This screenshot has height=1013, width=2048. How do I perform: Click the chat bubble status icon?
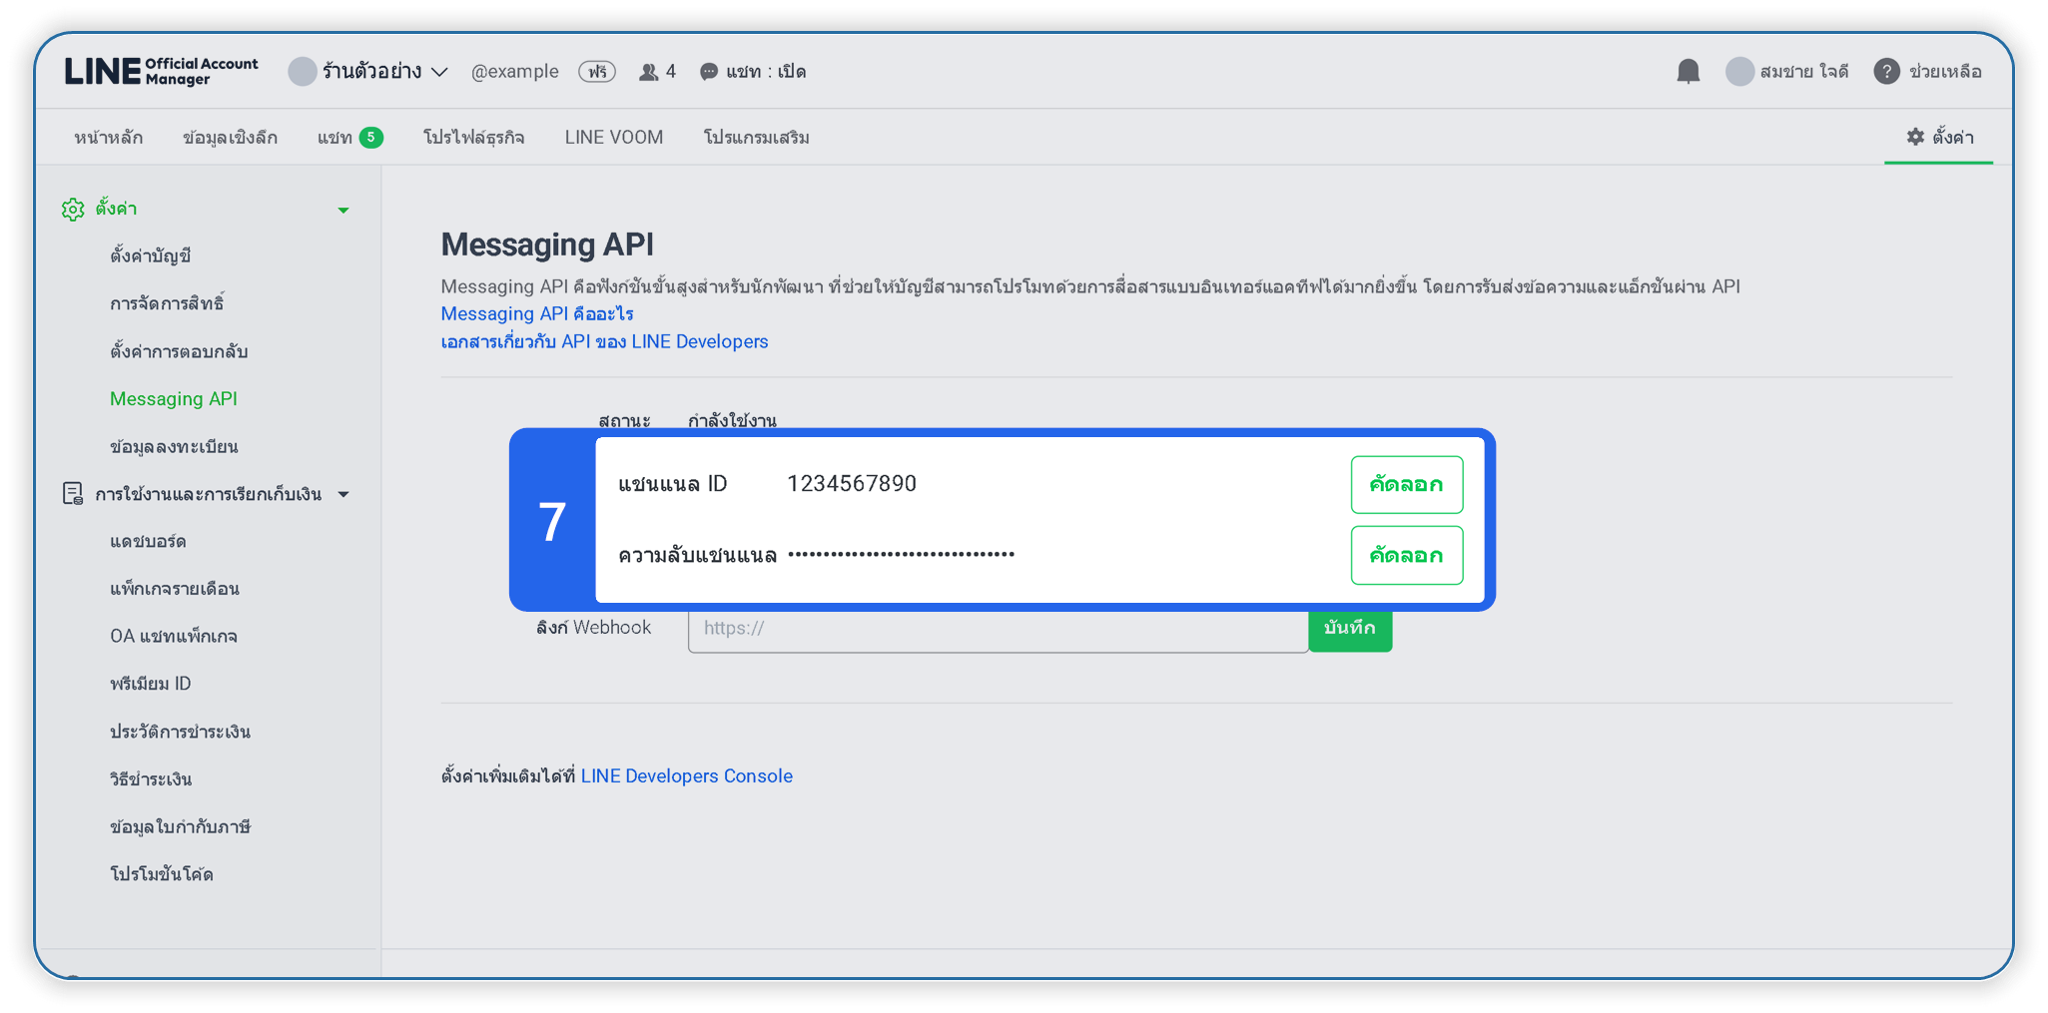tap(709, 72)
